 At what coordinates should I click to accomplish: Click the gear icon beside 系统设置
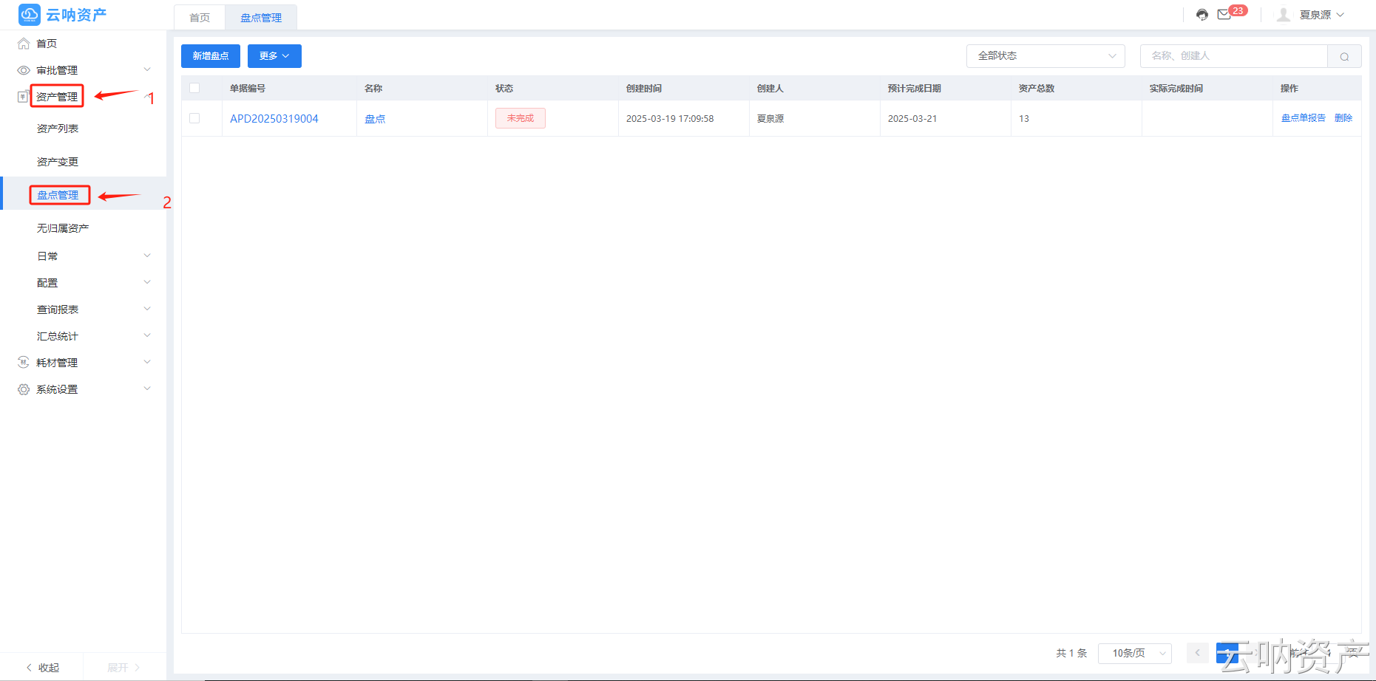point(24,389)
